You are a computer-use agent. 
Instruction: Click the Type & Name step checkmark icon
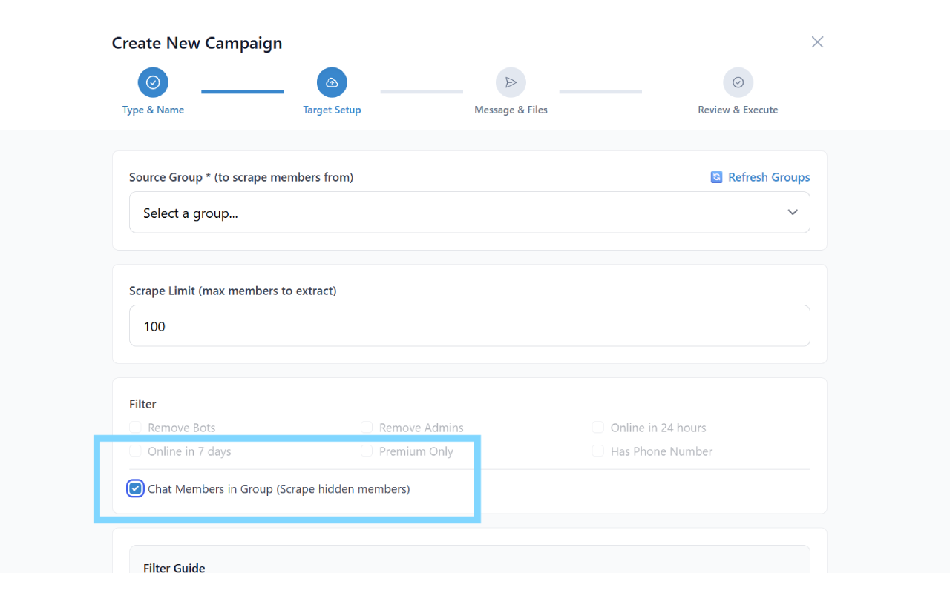point(153,82)
